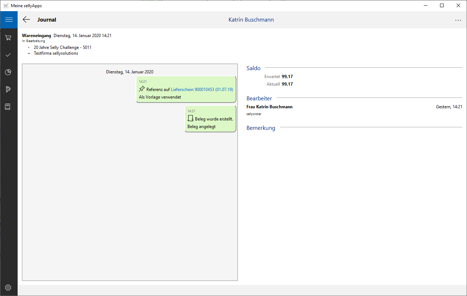Click the Bemerkung section heading
467x296 pixels.
point(260,128)
